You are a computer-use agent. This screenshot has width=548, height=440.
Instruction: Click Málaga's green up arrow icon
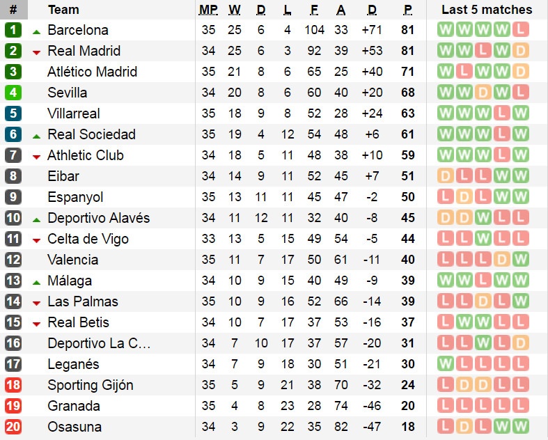(36, 281)
